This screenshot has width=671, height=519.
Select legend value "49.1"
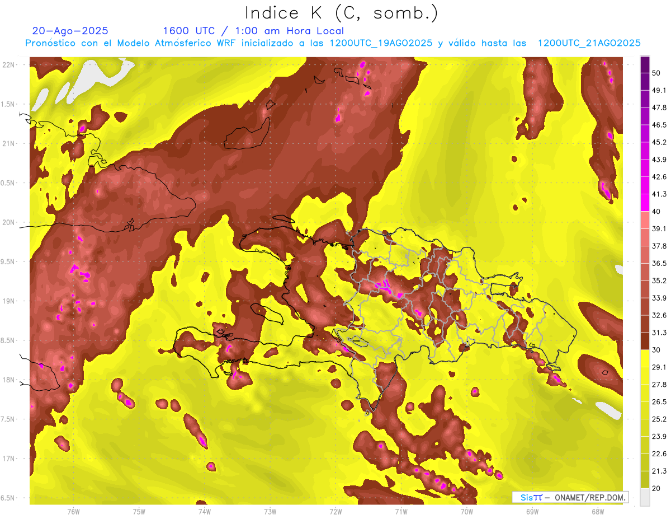[x=659, y=91]
